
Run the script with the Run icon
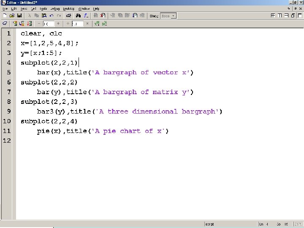(x=135, y=16)
